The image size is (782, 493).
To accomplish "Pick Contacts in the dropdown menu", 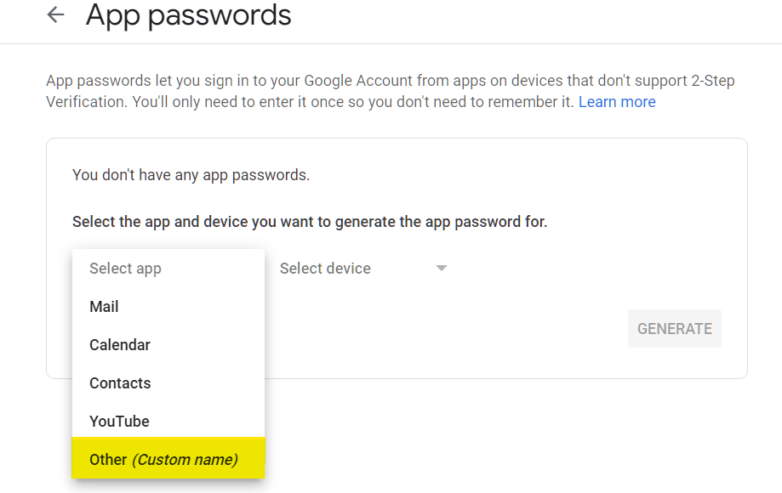I will point(168,383).
